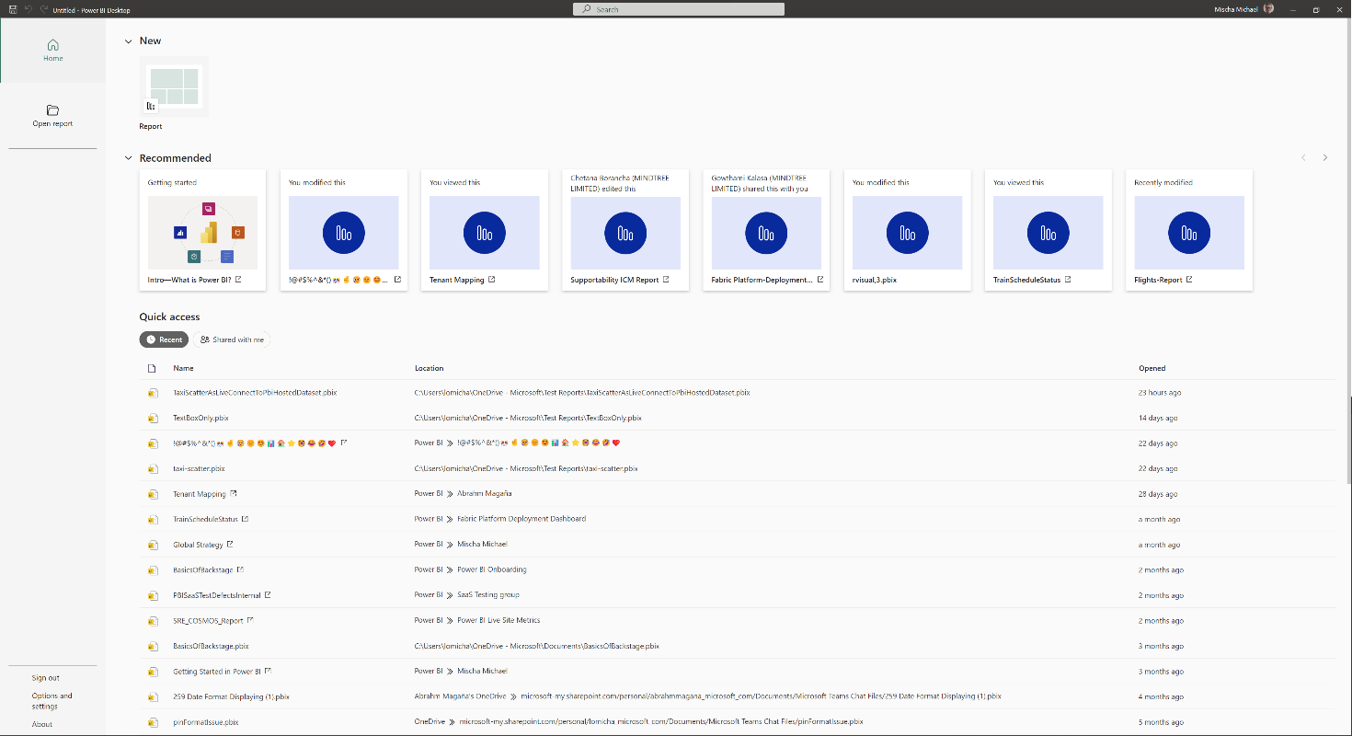Click file icon of TextBoxOnly.pbix row
This screenshot has height=736, width=1352.
153,418
